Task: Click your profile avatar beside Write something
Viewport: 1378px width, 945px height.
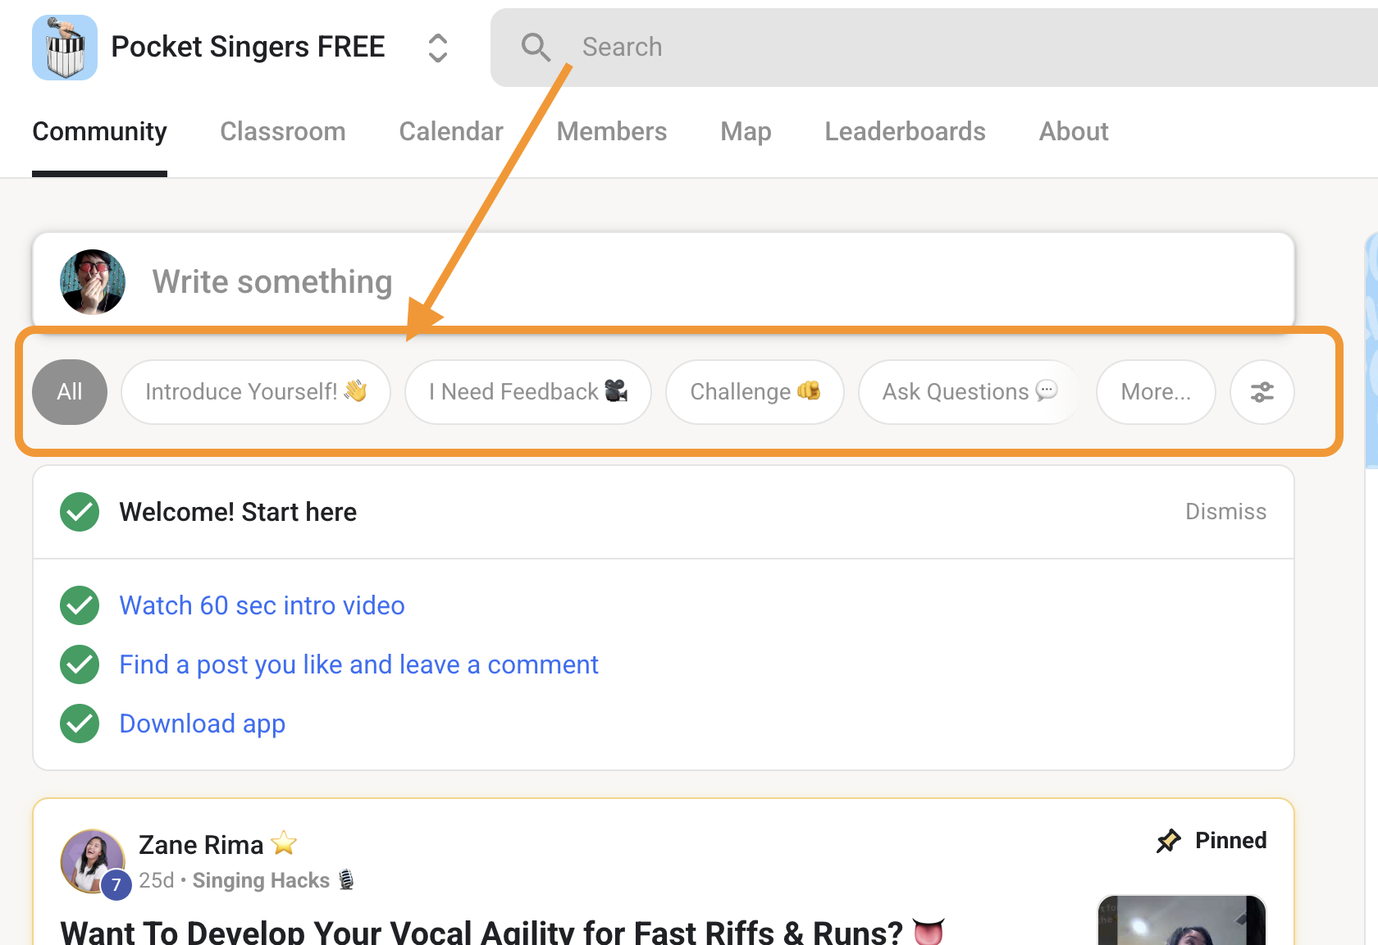Action: (x=93, y=282)
